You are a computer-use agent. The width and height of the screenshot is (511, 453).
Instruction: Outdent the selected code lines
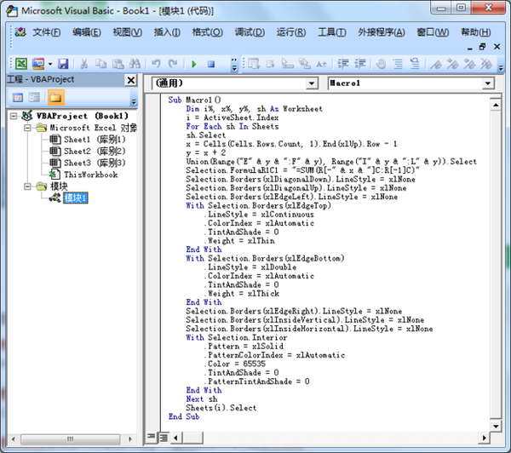click(x=360, y=64)
